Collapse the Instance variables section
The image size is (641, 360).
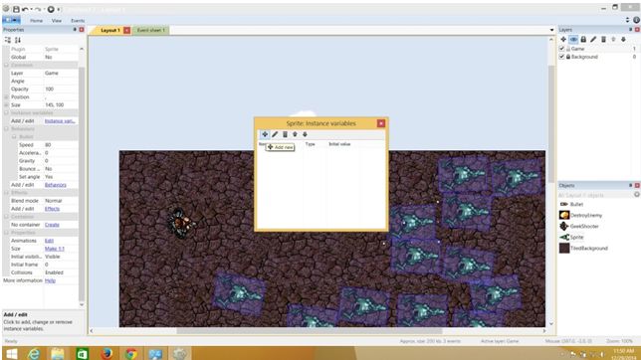pos(6,112)
